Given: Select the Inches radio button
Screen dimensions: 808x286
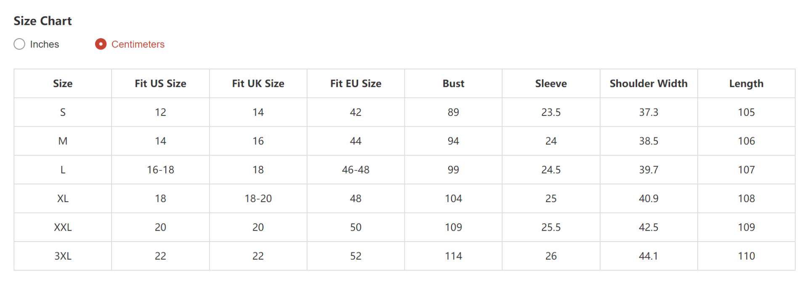Looking at the screenshot, I should (19, 44).
